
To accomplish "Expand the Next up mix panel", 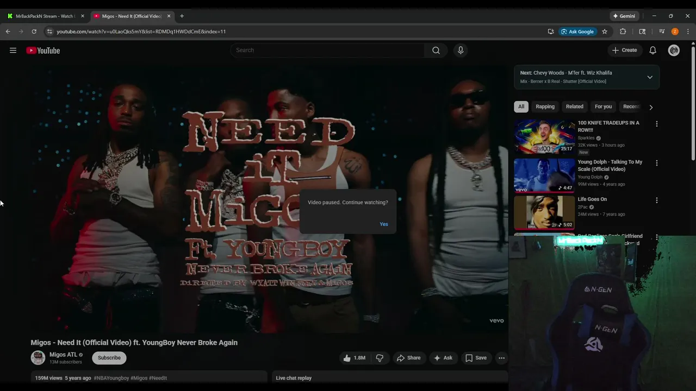I will tap(650, 77).
